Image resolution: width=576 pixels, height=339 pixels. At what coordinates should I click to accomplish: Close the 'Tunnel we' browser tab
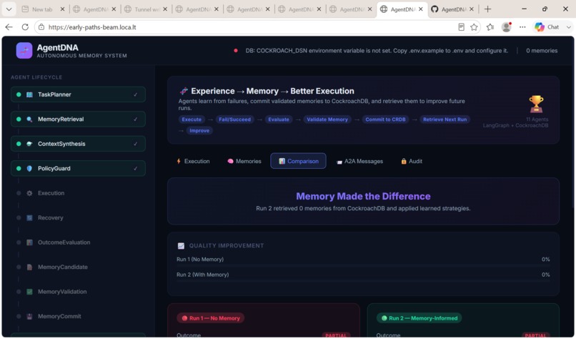(x=165, y=9)
